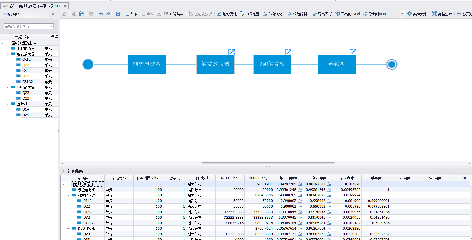Sort by 重要度 column header
The width and height of the screenshot is (472, 240).
point(376,178)
